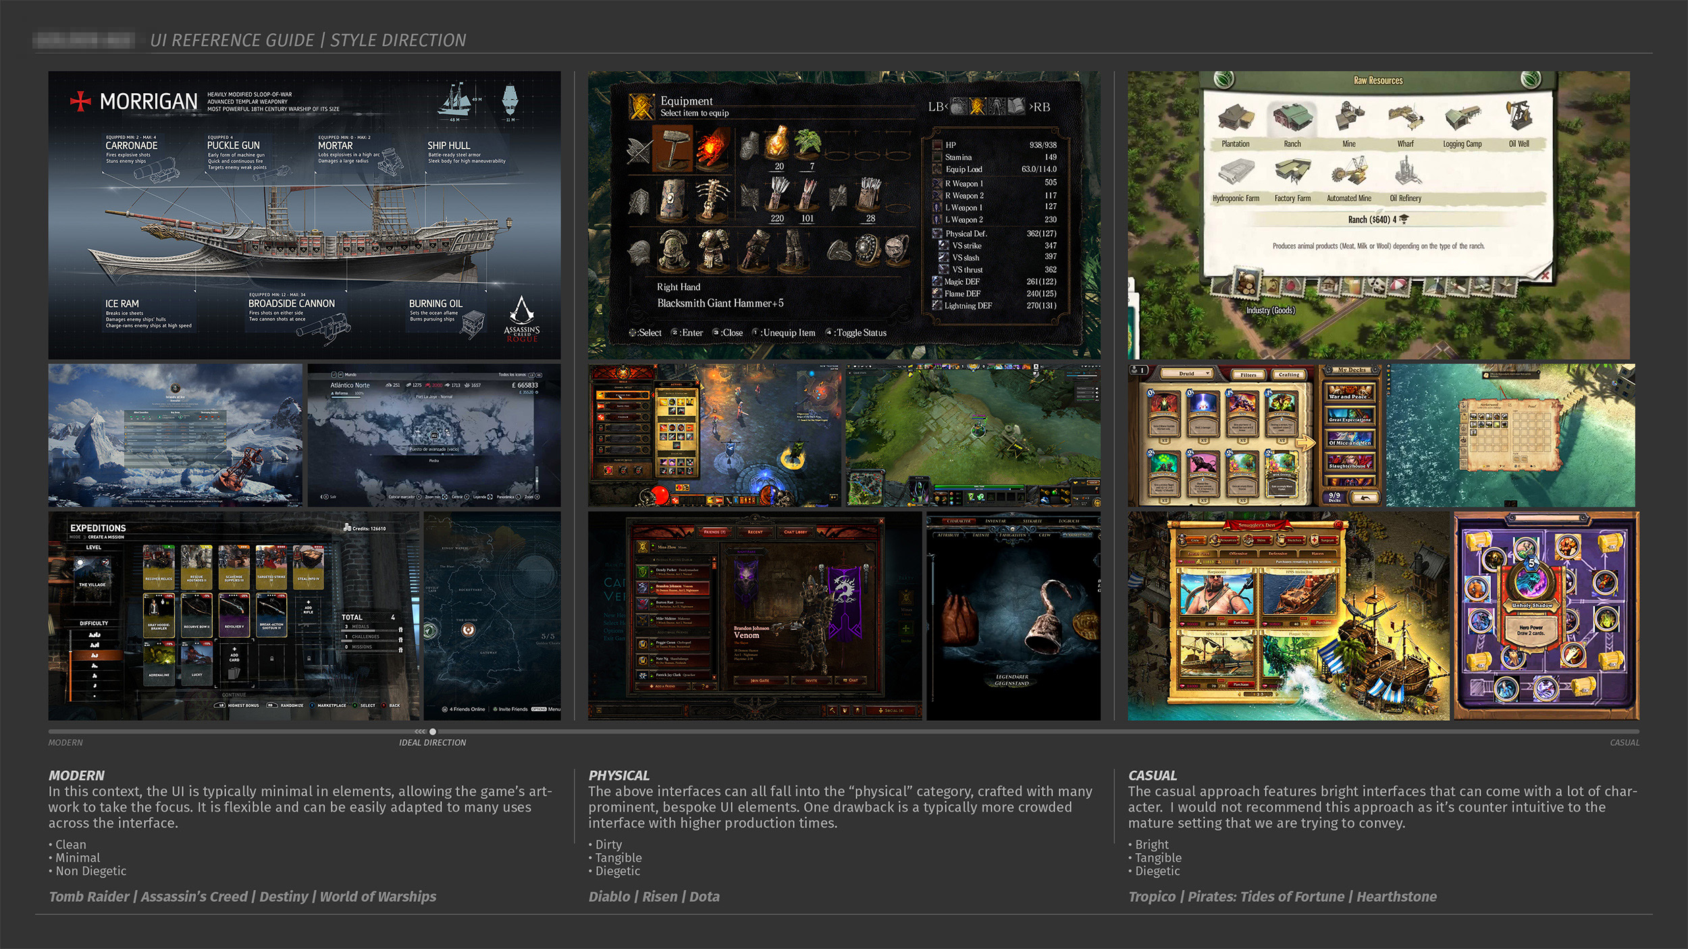Select the bolt quiver with count 28
The image size is (1688, 949).
(x=869, y=196)
